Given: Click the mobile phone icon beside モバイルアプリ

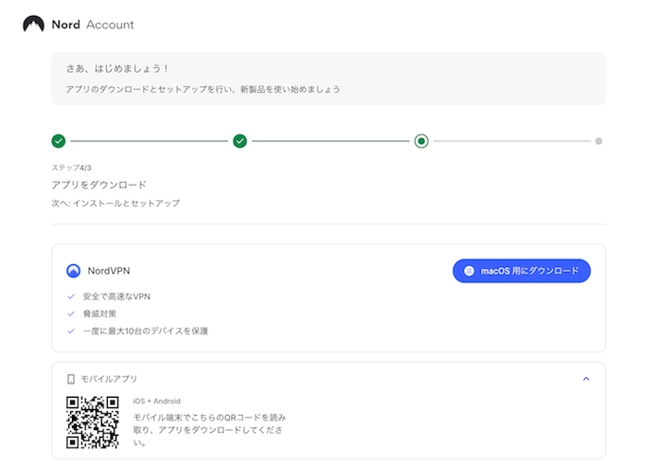Looking at the screenshot, I should pyautogui.click(x=71, y=379).
